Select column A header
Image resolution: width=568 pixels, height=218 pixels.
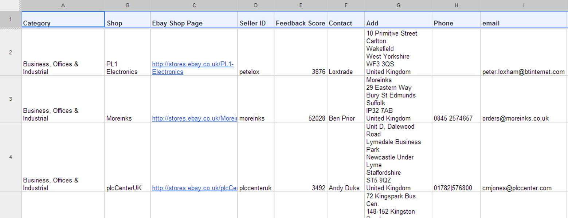[x=63, y=5]
